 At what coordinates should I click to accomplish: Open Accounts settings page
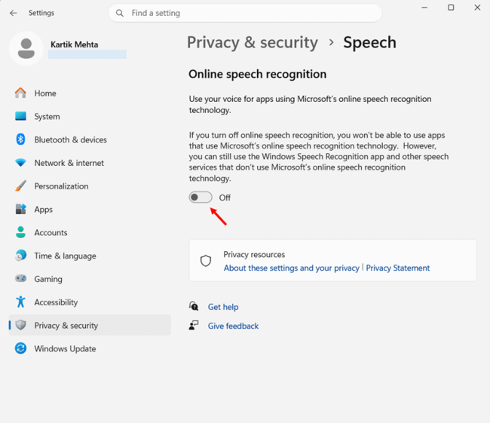[90, 232]
